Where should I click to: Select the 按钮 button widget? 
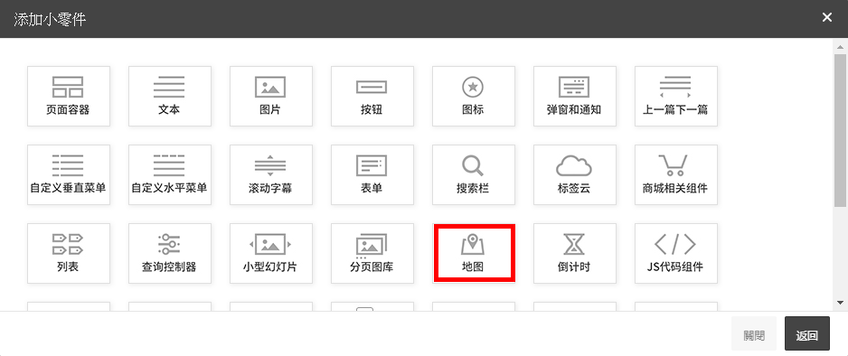(372, 96)
